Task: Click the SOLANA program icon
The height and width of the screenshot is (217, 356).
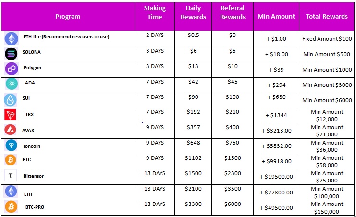Action: [11, 53]
